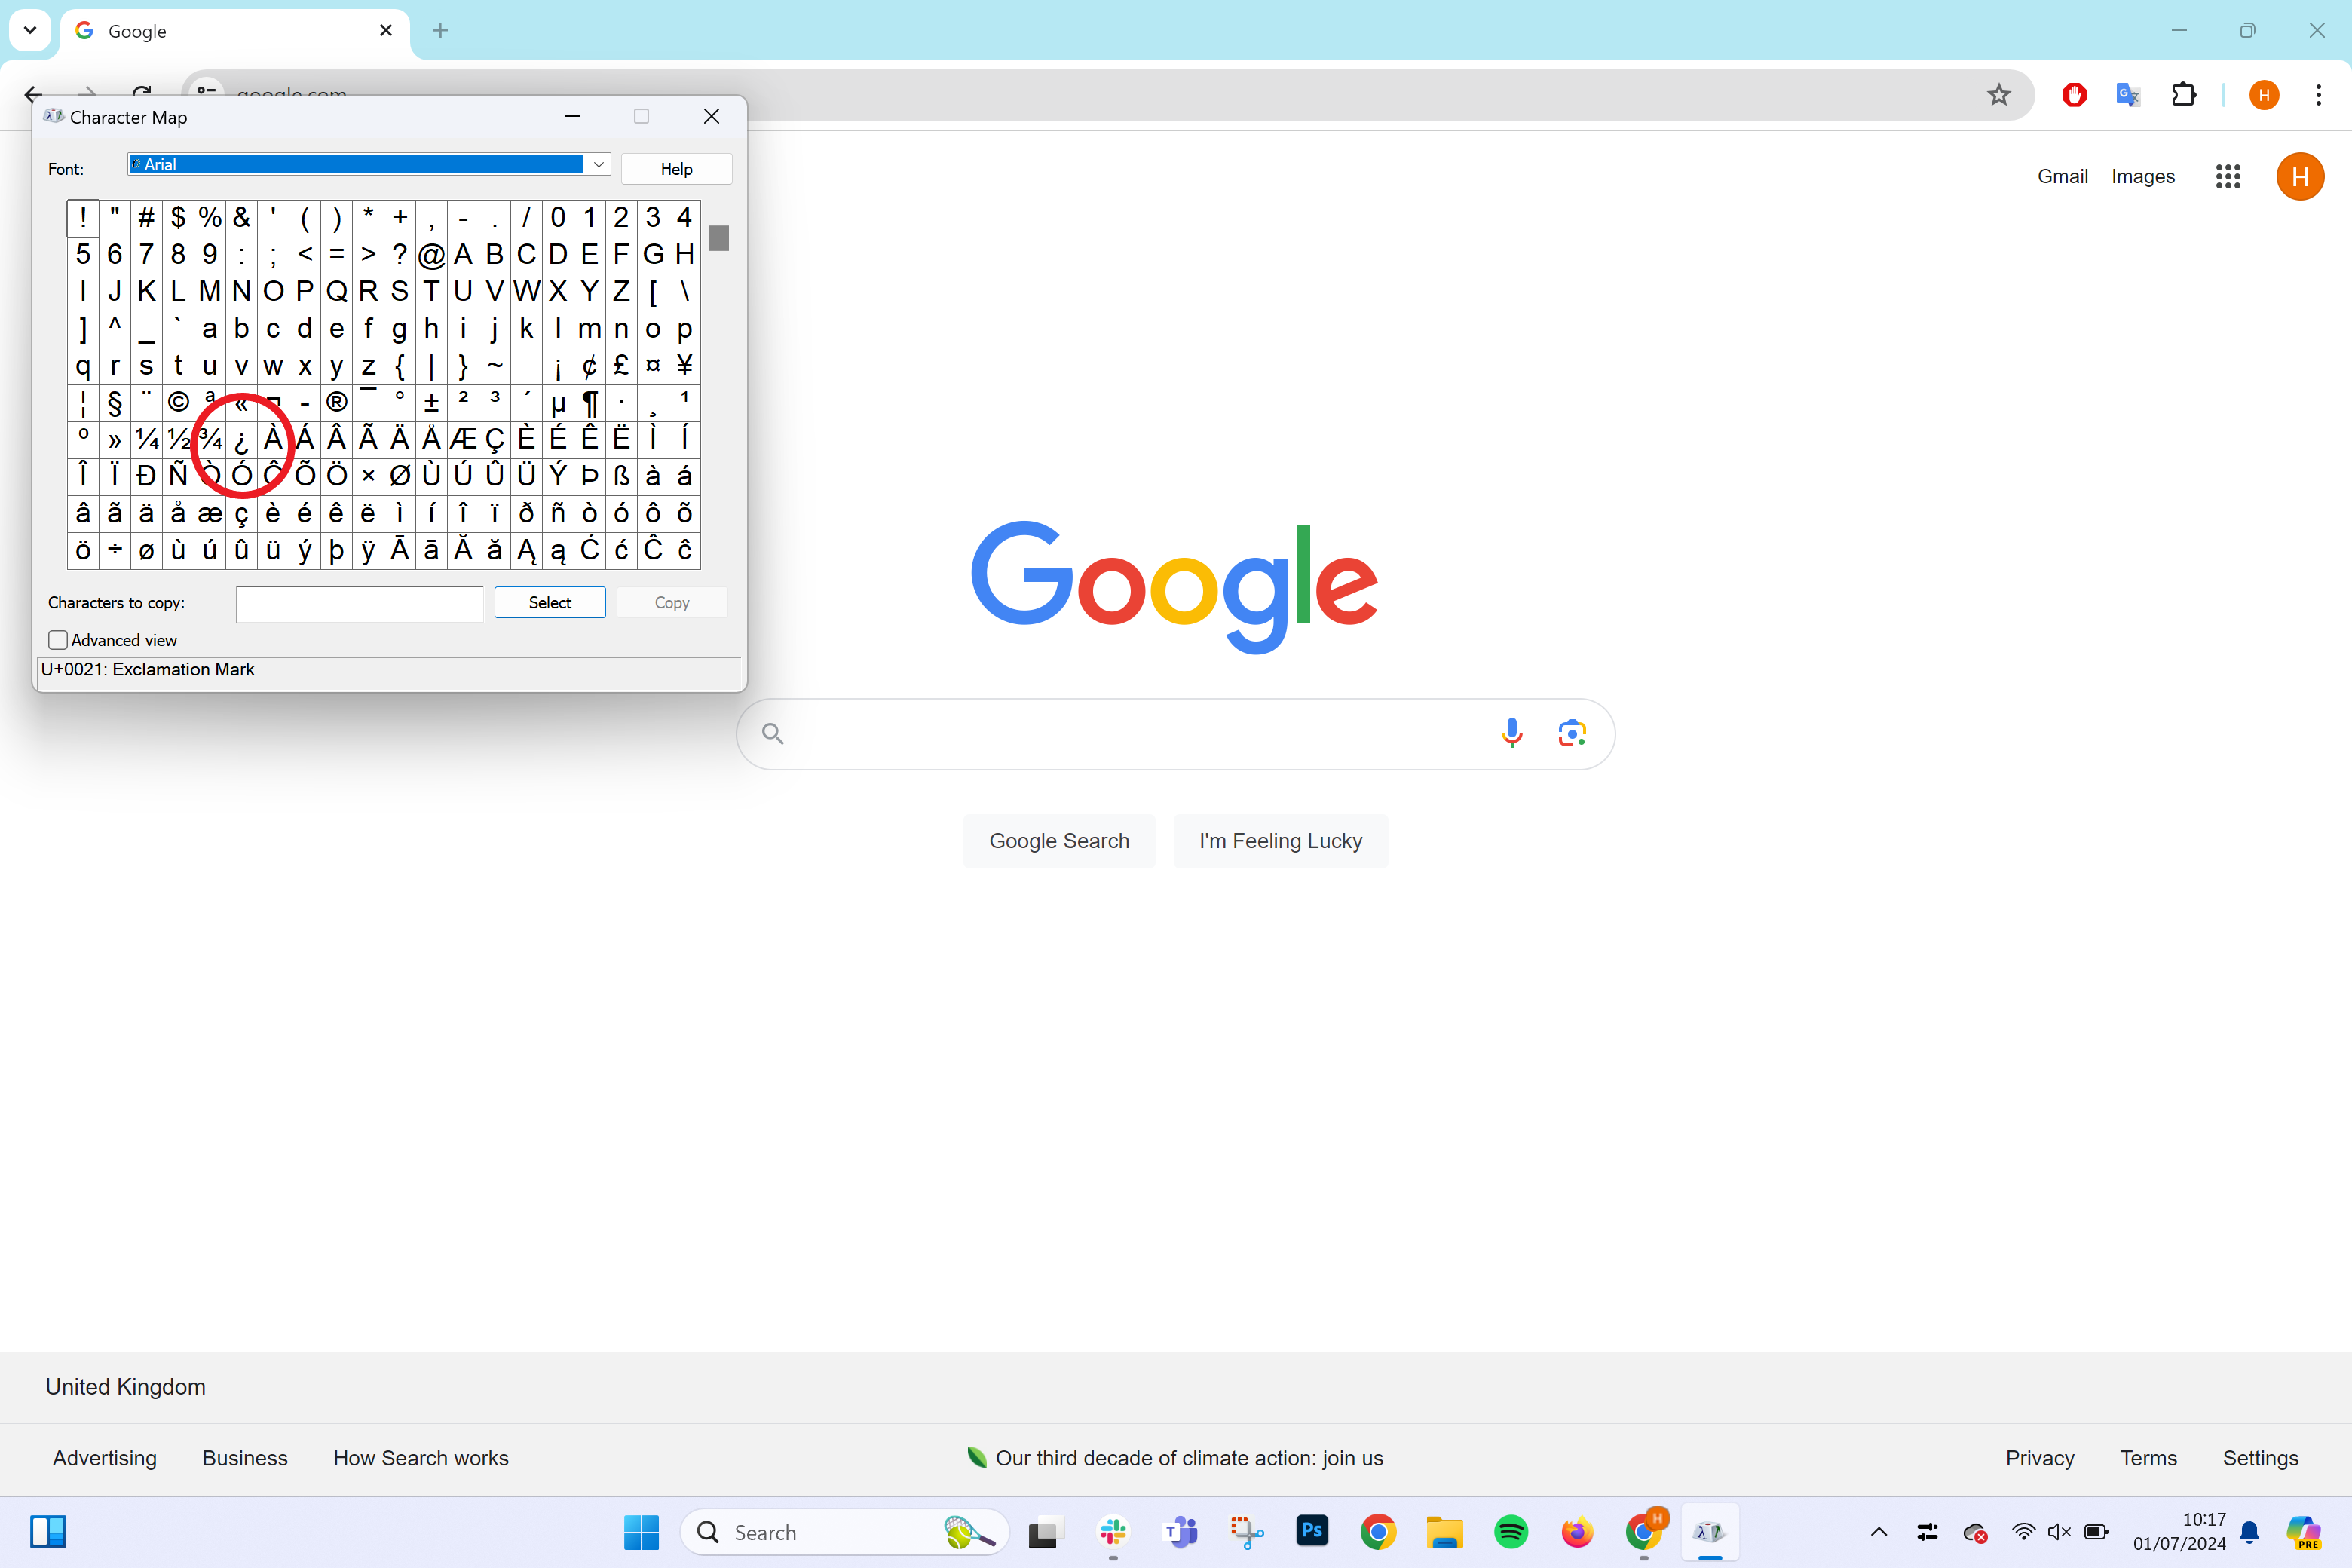Viewport: 2352px width, 1568px height.
Task: Click the Select button
Action: pos(550,602)
